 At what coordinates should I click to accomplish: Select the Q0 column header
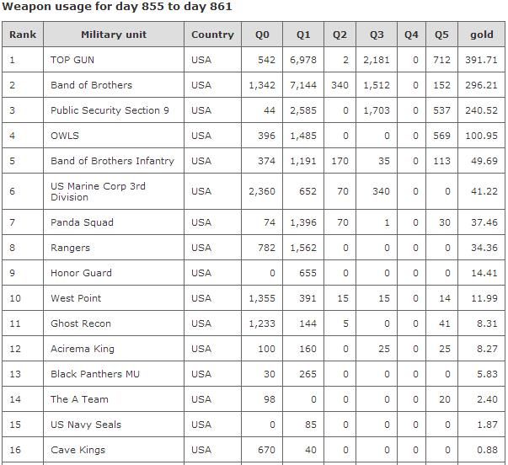[262, 35]
